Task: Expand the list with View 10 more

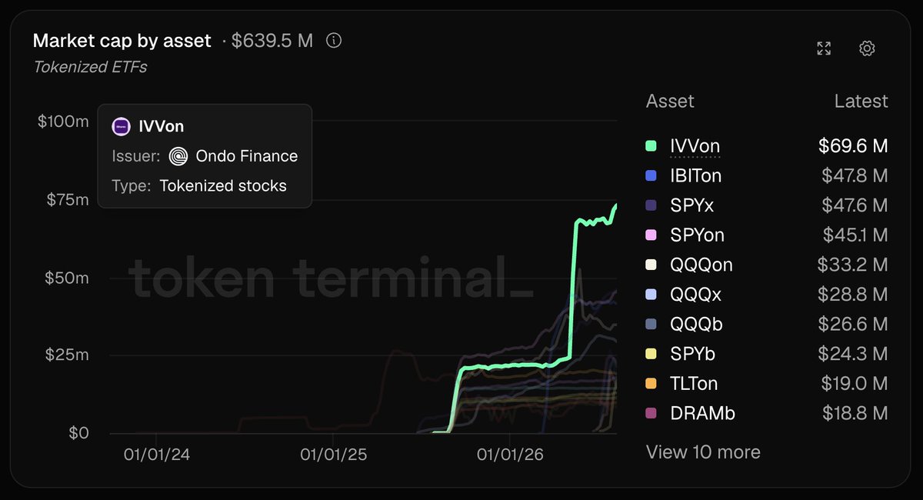Action: point(703,452)
